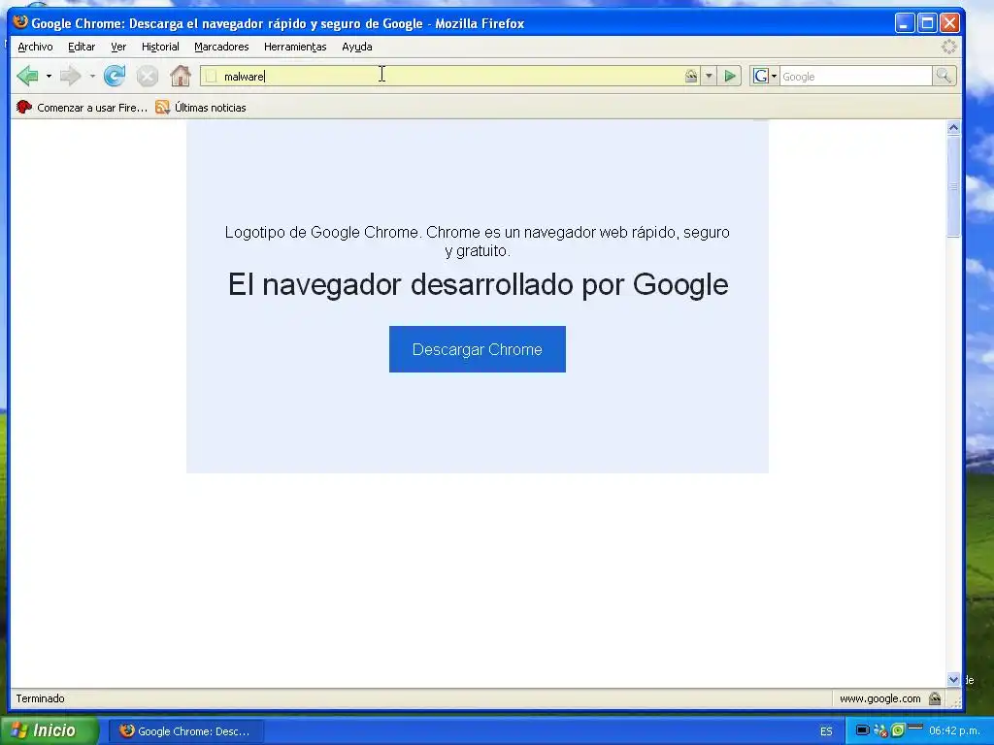The width and height of the screenshot is (994, 745).
Task: Maximize the Firefox window
Action: (x=927, y=23)
